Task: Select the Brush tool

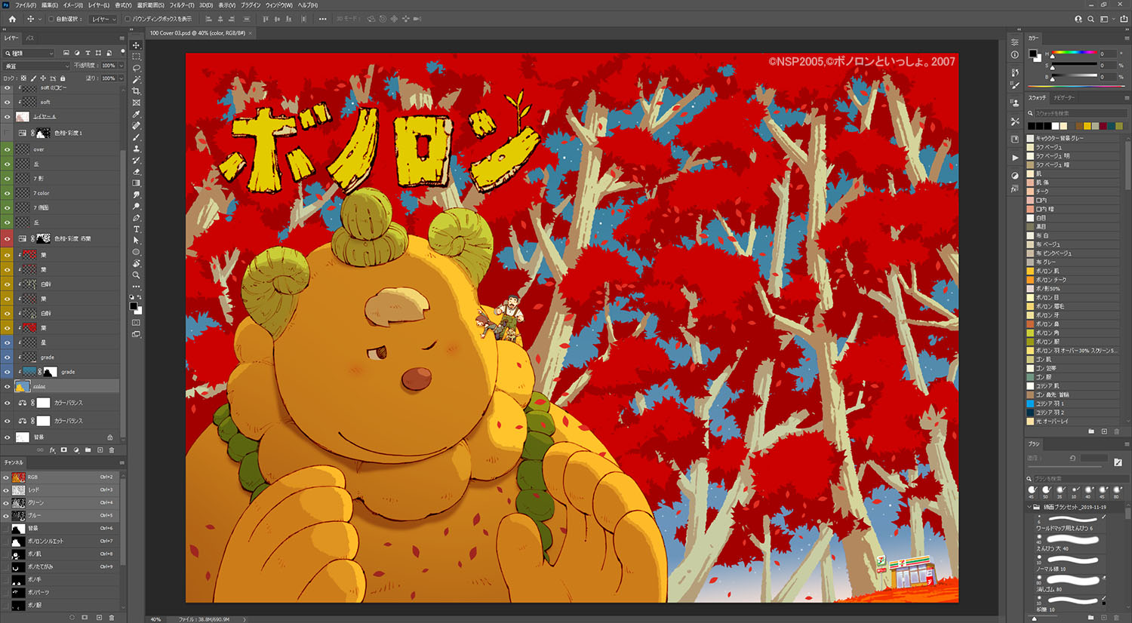Action: [x=137, y=137]
